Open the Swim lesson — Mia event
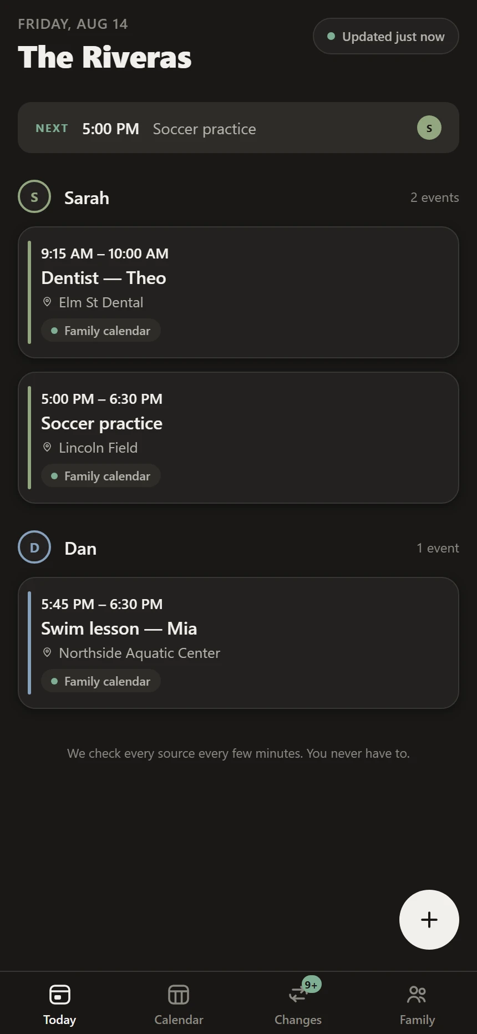 pyautogui.click(x=238, y=643)
